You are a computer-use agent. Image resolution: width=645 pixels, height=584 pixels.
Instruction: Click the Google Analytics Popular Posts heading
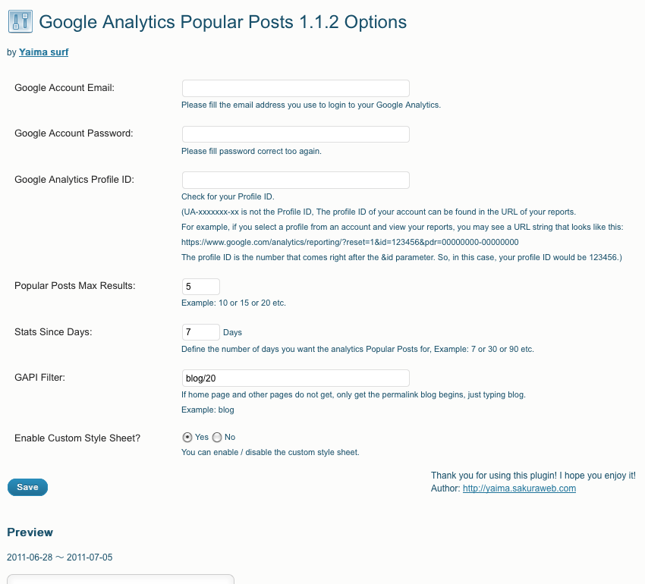click(x=222, y=22)
